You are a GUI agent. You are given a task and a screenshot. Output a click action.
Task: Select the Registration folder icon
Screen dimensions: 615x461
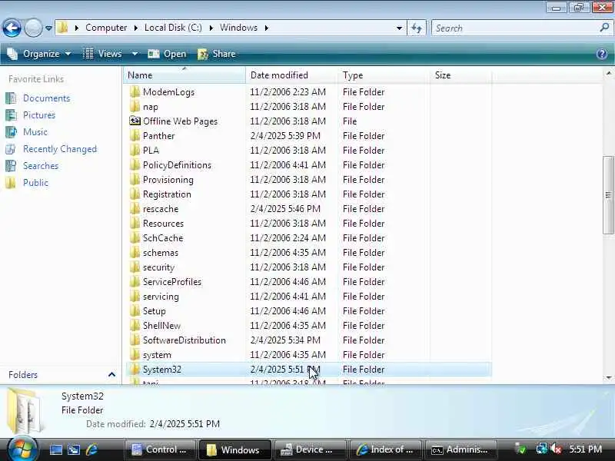(135, 194)
